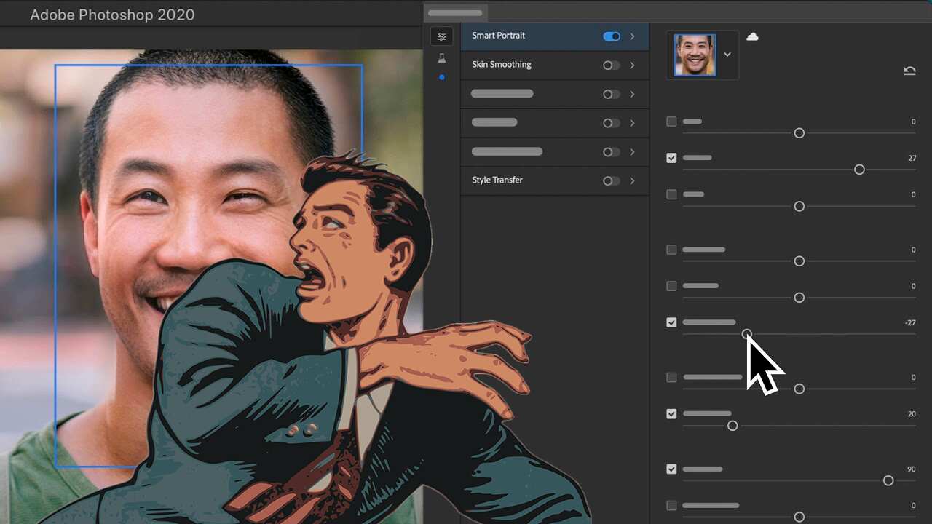Disable the Smart Portrait filter toggle

612,36
